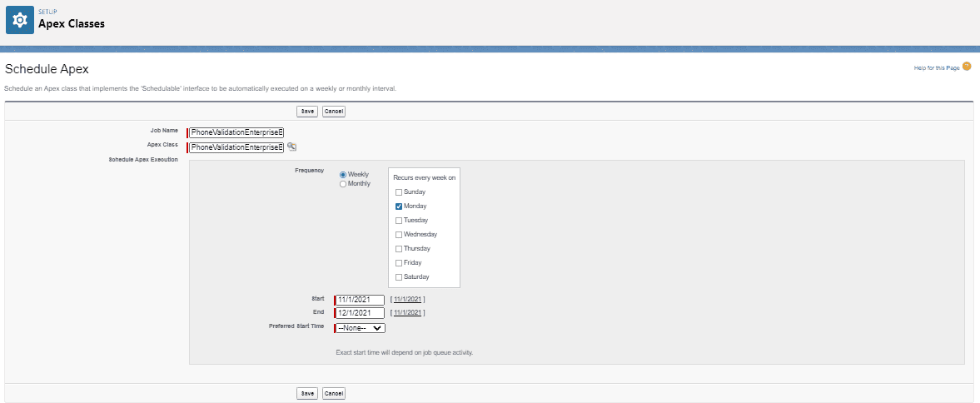Check the Sunday checkbox
980x403 pixels.
click(399, 192)
